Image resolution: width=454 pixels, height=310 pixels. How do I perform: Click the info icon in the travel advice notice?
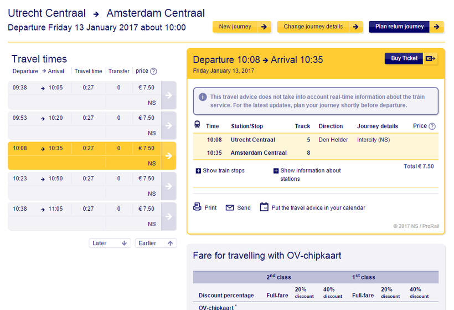[202, 97]
